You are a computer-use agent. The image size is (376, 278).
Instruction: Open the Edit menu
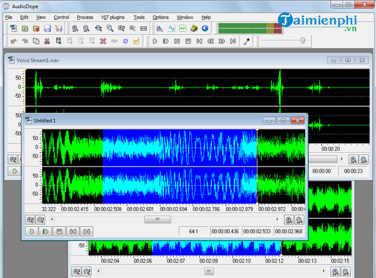pyautogui.click(x=24, y=17)
